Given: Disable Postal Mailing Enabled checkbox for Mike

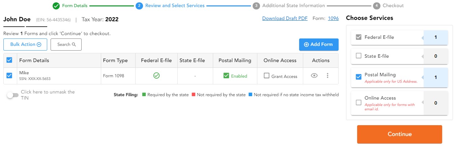Looking at the screenshot, I should click(x=226, y=76).
